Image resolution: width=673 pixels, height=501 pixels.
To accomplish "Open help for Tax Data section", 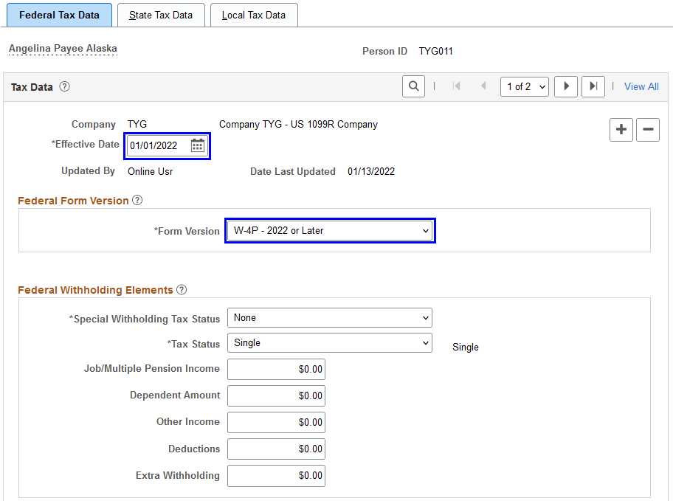I will 64,86.
